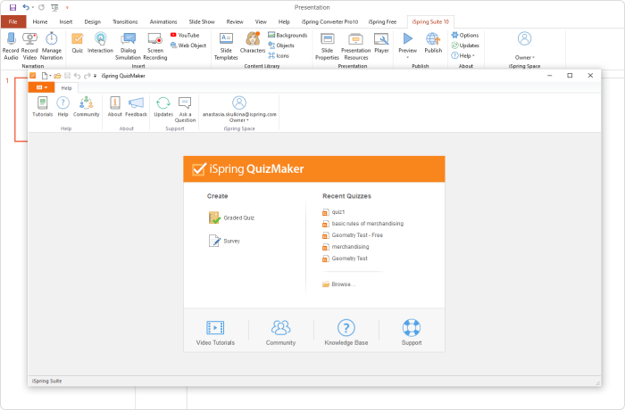The height and width of the screenshot is (410, 625).
Task: Open iSpring Converter Pro10 tab
Action: 329,21
